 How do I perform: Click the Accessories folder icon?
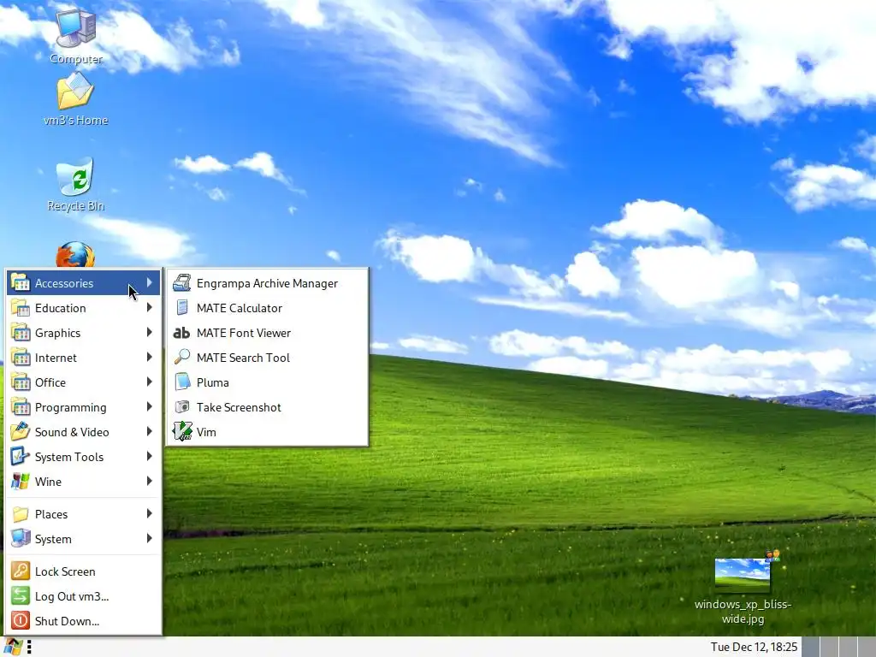point(21,282)
